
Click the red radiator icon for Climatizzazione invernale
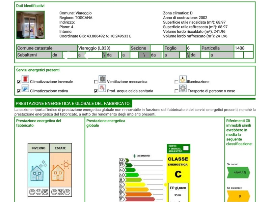(25, 79)
